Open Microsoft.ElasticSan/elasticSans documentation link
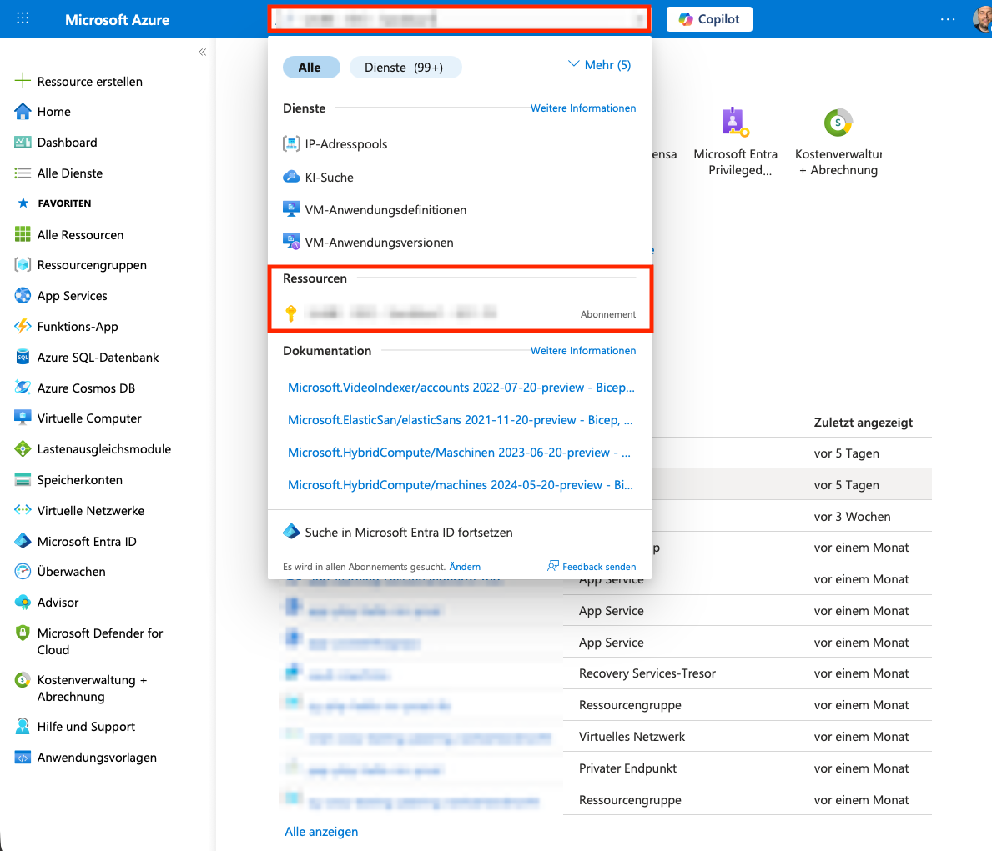Screen dimensions: 992x851 pyautogui.click(x=460, y=420)
